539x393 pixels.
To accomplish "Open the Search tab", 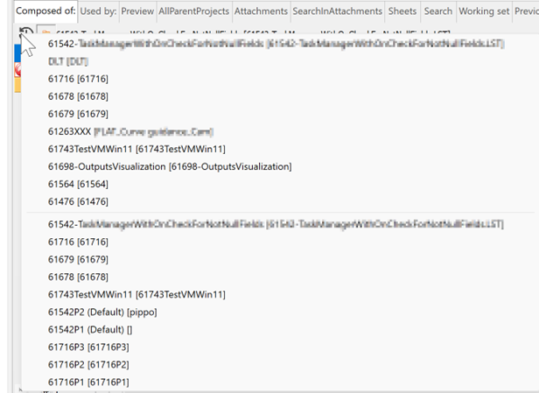I will 438,11.
